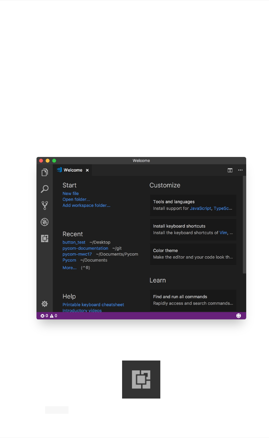Click the red close window button

tap(41, 161)
